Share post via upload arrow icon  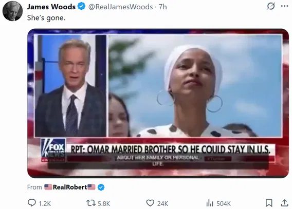284,203
